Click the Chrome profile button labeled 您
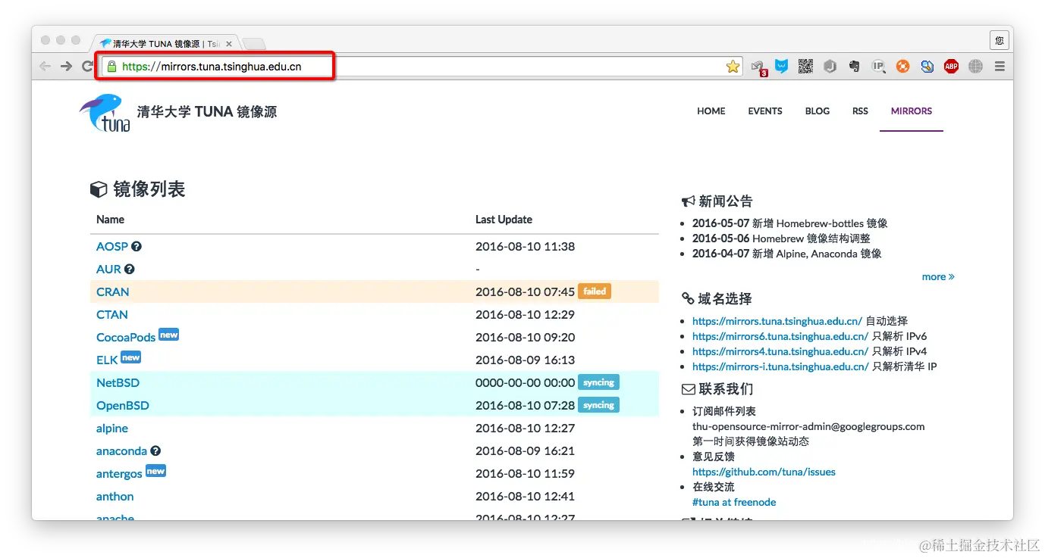This screenshot has width=1045, height=558. pyautogui.click(x=999, y=40)
